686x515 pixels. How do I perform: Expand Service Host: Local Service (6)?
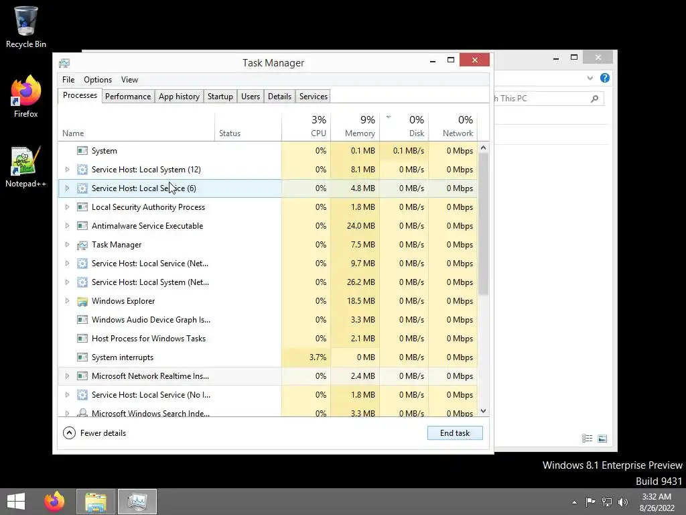(67, 188)
